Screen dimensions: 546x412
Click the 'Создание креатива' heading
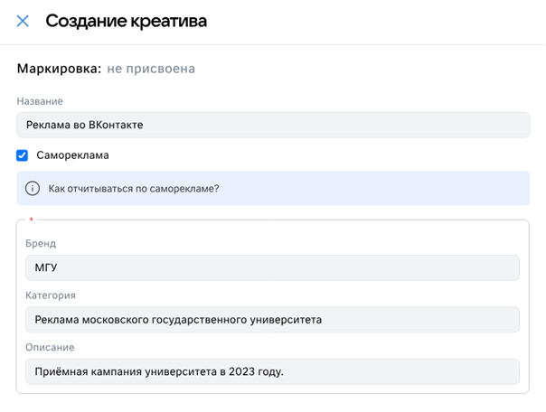coord(127,21)
